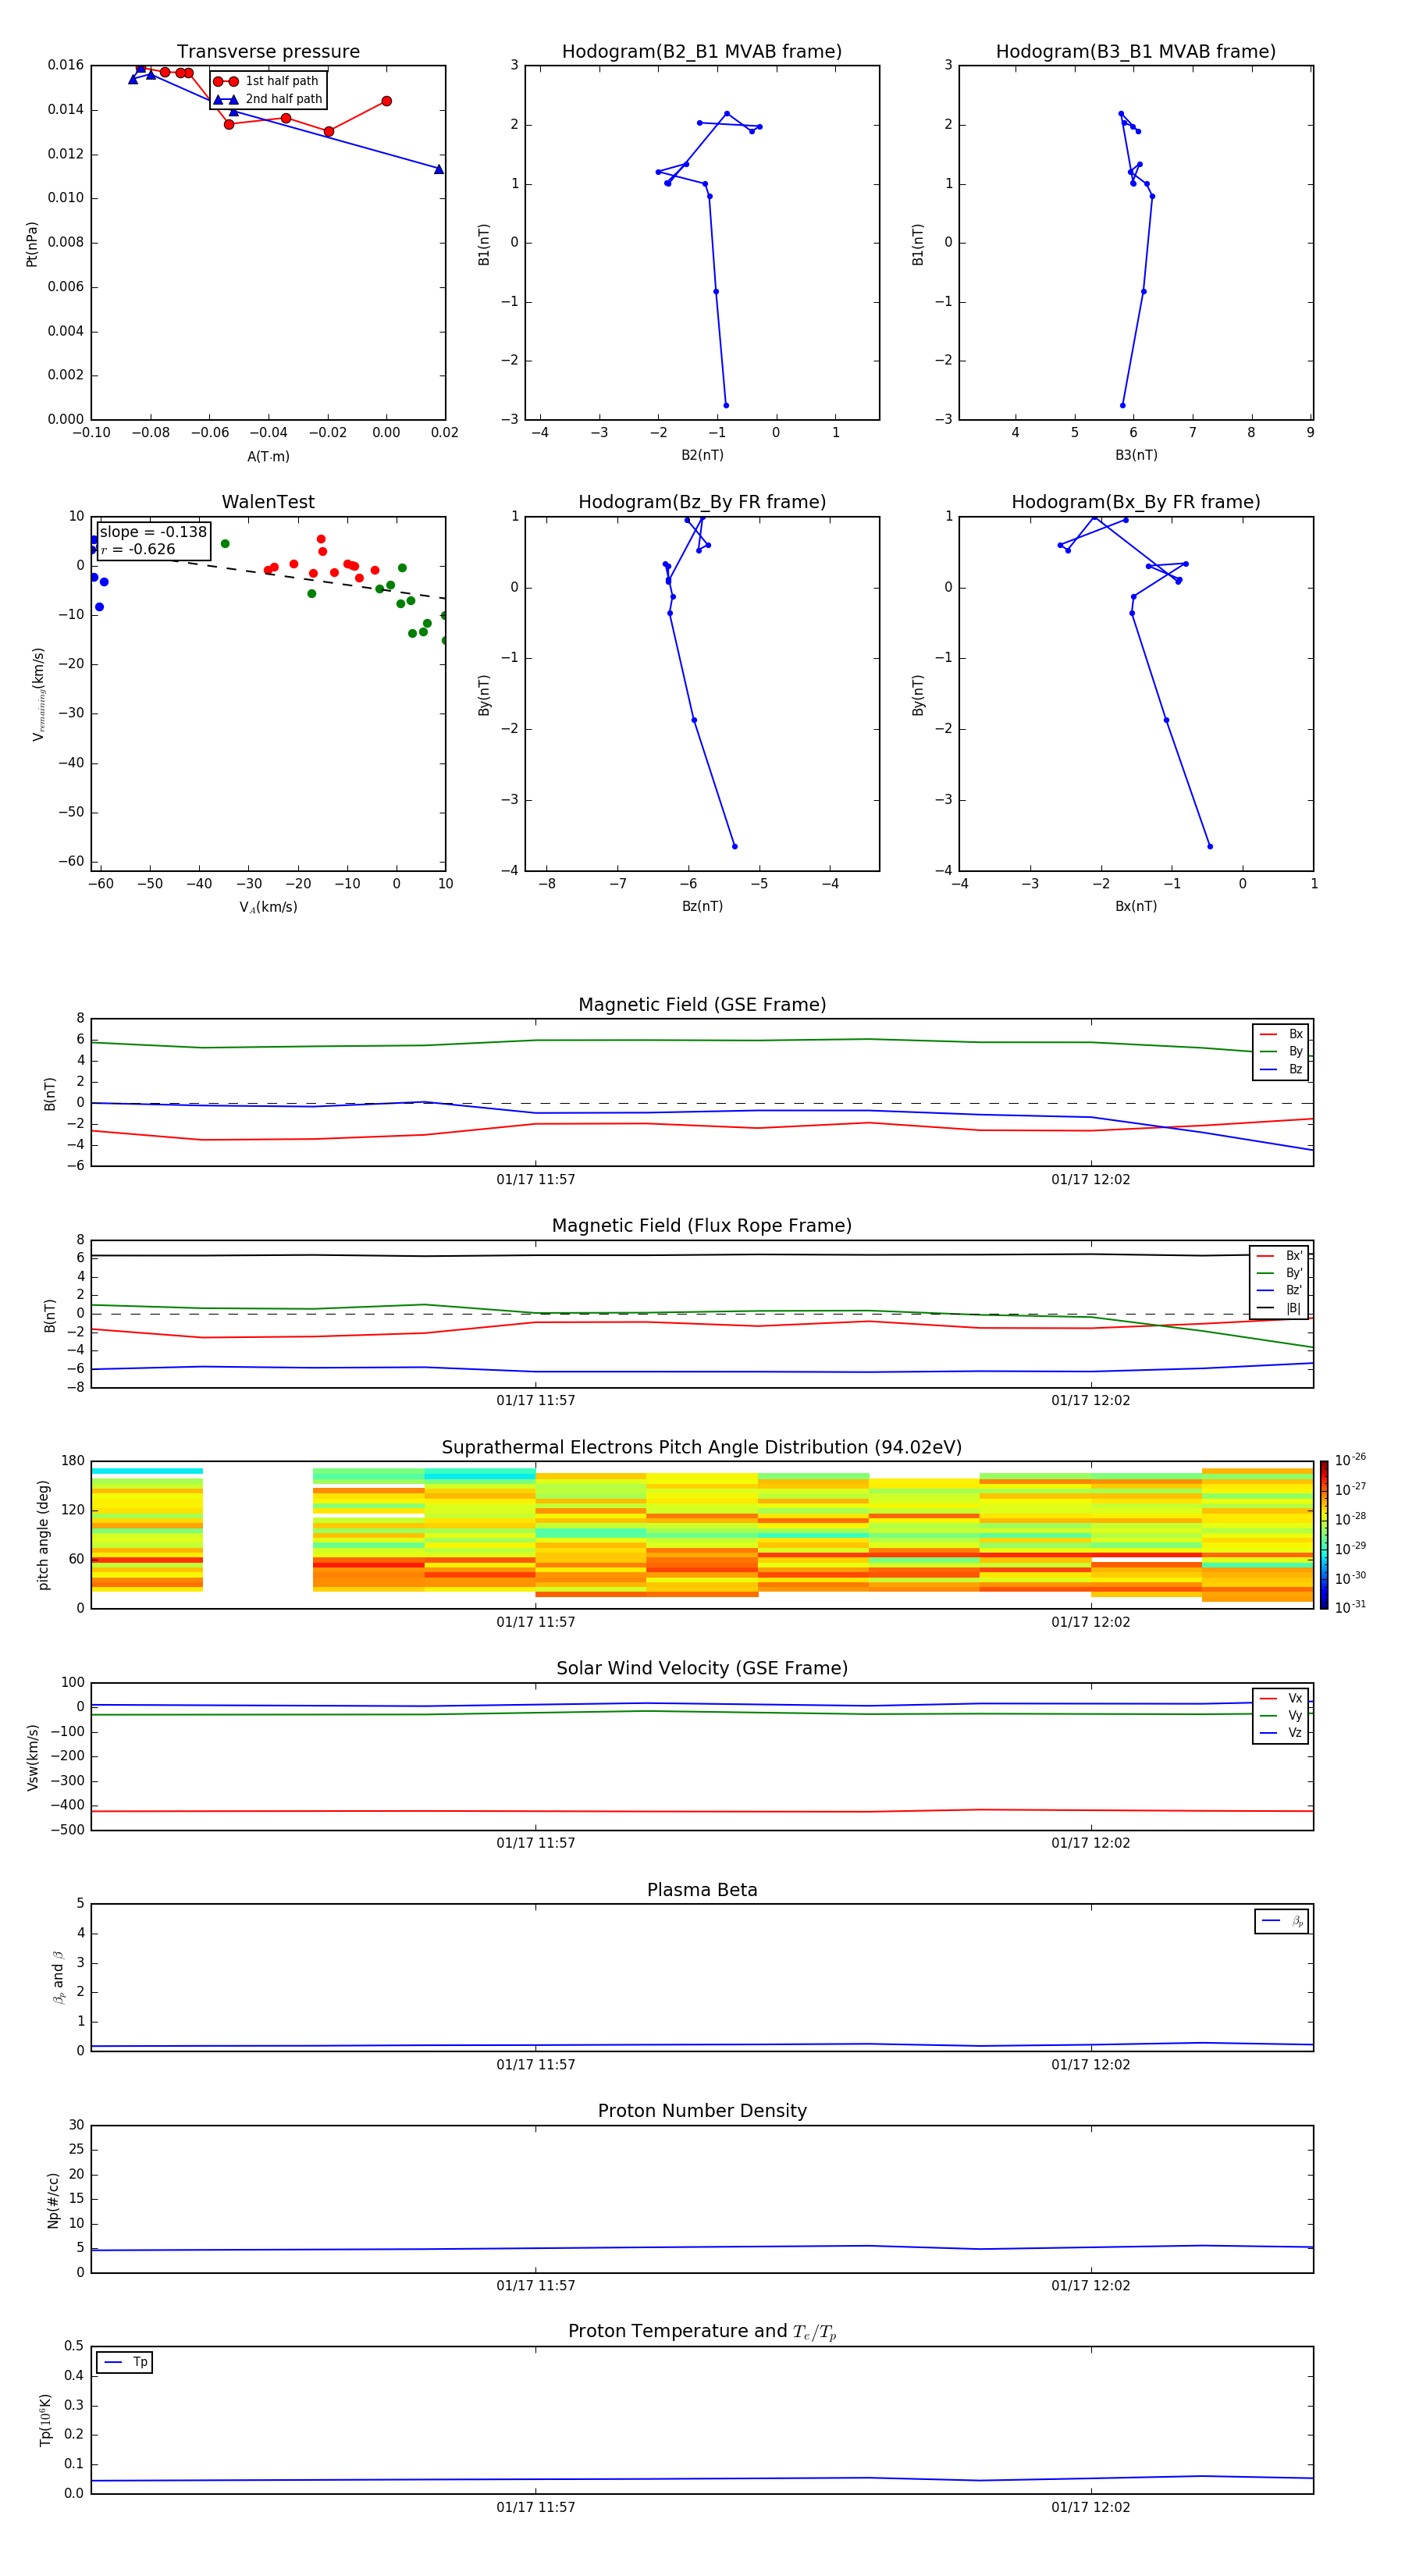Click the lowest data point in B2_B1 hodogram
This screenshot has width=1405, height=2576.
pyautogui.click(x=726, y=405)
